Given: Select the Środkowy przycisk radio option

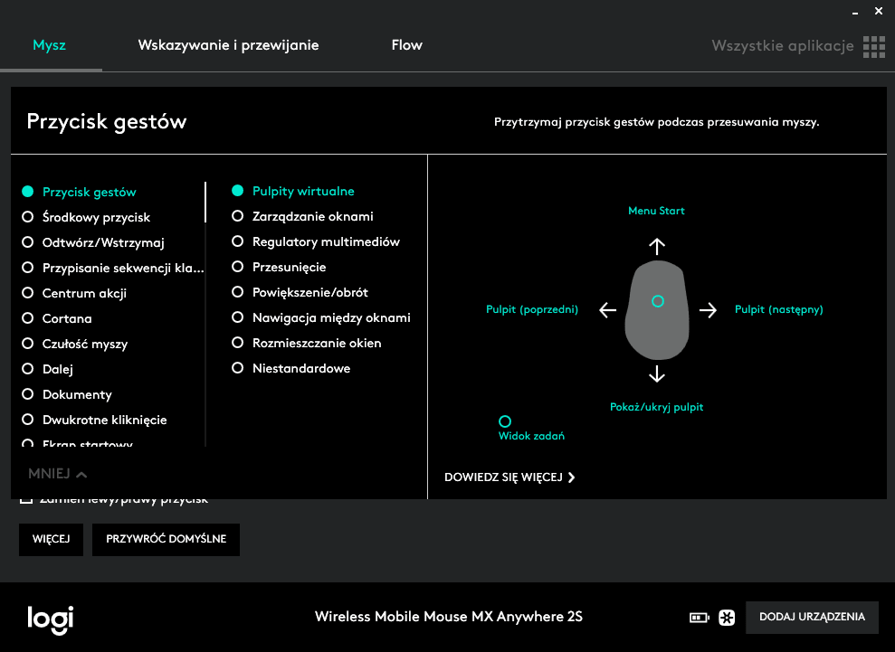Looking at the screenshot, I should (x=27, y=217).
